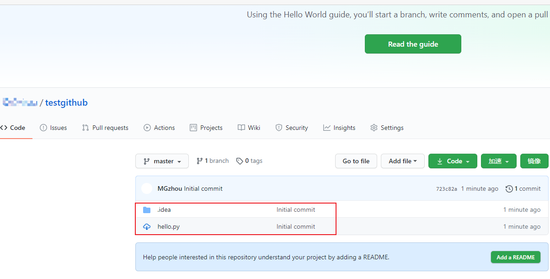Open the Initial commit message in header

(x=203, y=188)
